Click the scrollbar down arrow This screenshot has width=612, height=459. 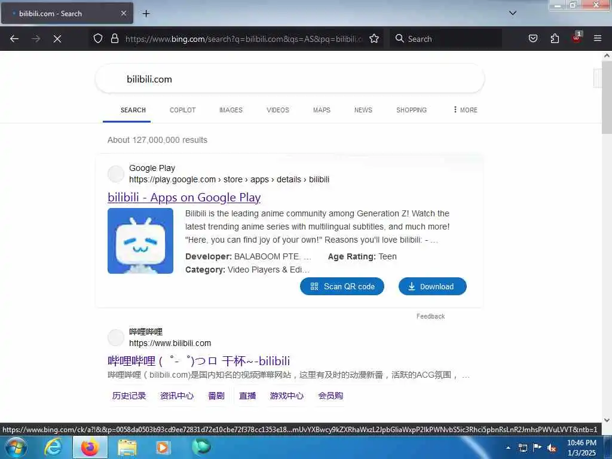(x=607, y=420)
